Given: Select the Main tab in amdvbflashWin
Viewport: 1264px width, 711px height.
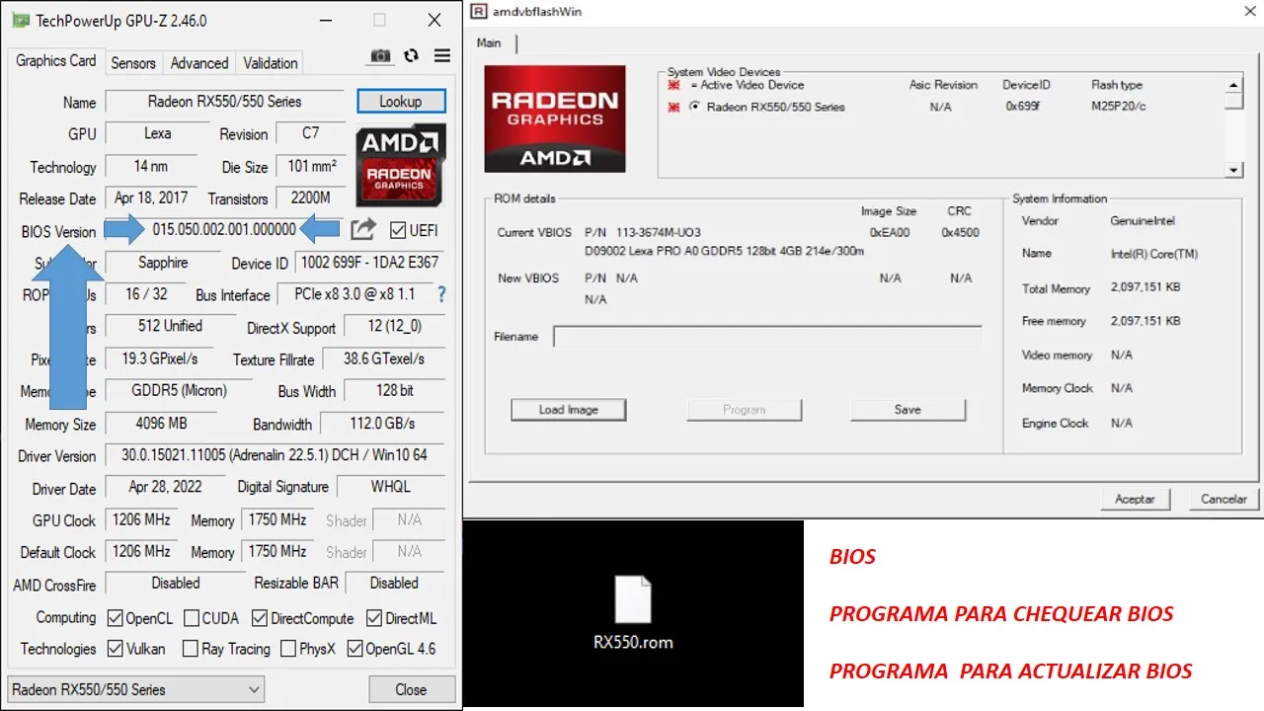Looking at the screenshot, I should point(489,43).
